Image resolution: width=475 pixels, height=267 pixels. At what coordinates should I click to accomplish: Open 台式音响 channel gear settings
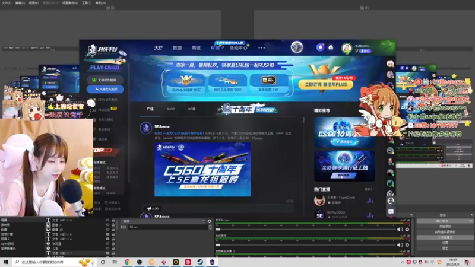pyautogui.click(x=407, y=245)
